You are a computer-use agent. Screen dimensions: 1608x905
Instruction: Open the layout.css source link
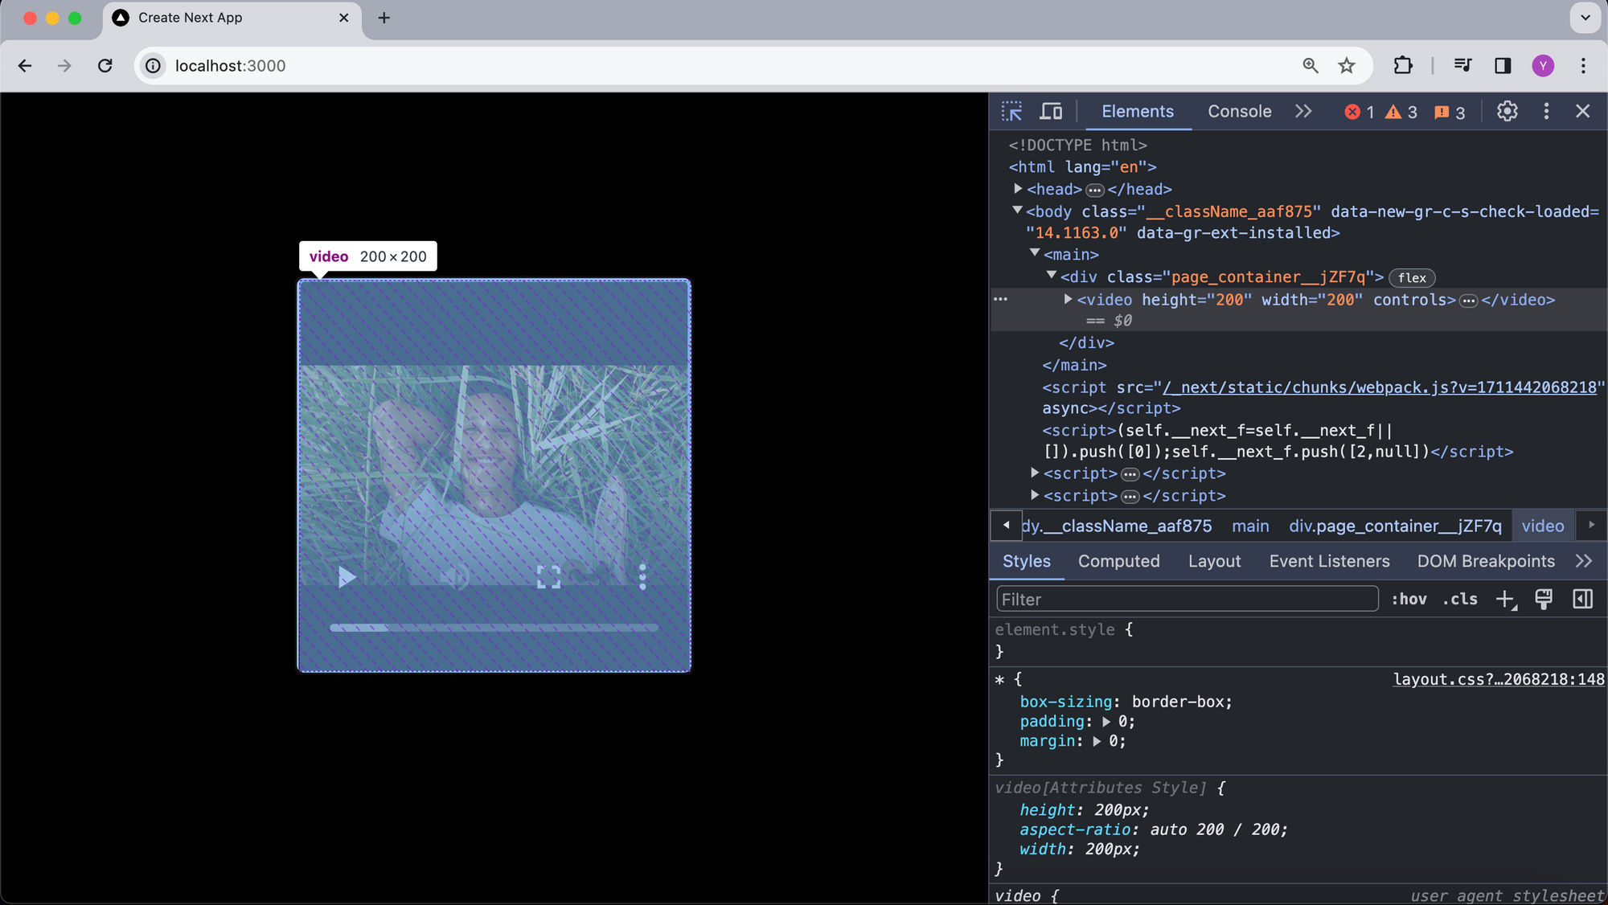(1499, 679)
